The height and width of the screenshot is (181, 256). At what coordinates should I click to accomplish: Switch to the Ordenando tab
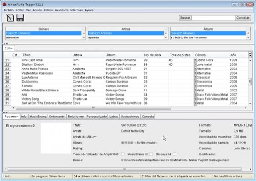[57, 117]
